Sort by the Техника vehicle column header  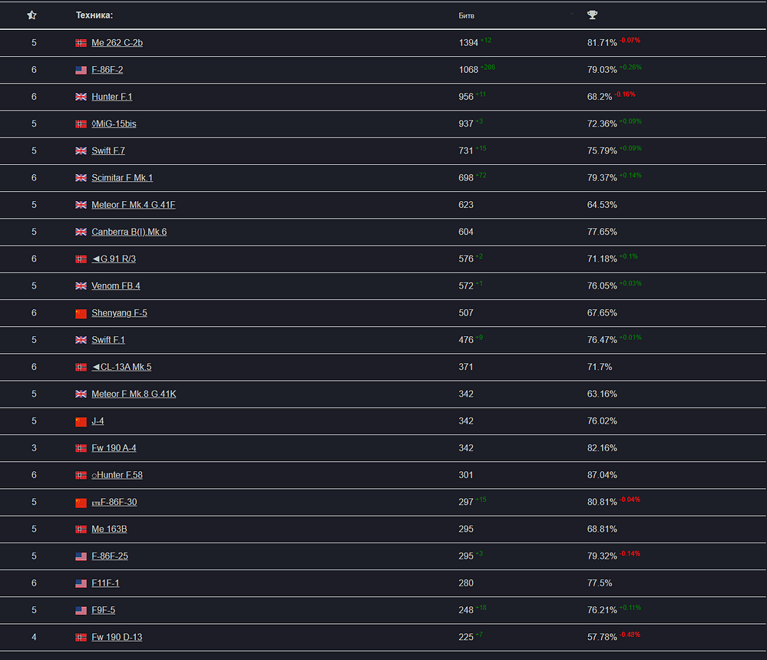pyautogui.click(x=94, y=15)
